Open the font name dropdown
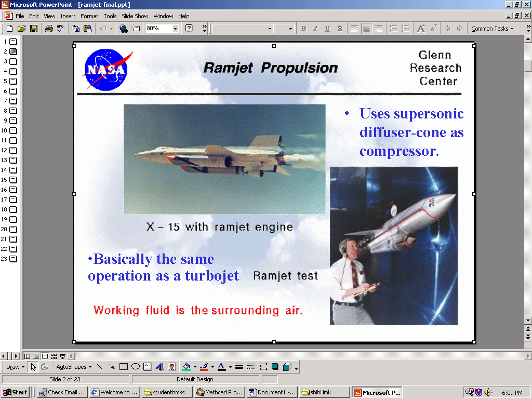The image size is (532, 399). pos(270,29)
